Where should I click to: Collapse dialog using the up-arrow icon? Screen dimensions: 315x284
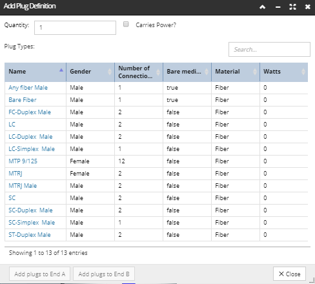[262, 7]
